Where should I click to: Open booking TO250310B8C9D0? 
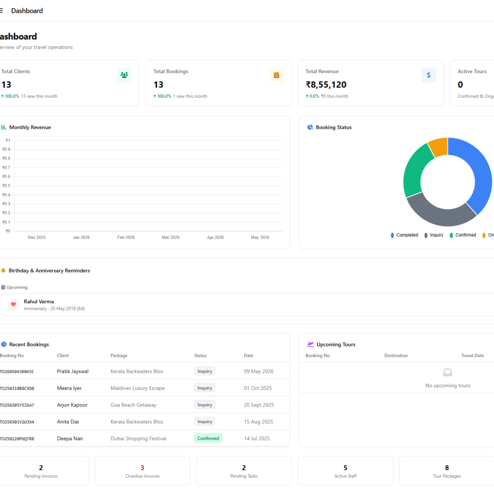17,388
